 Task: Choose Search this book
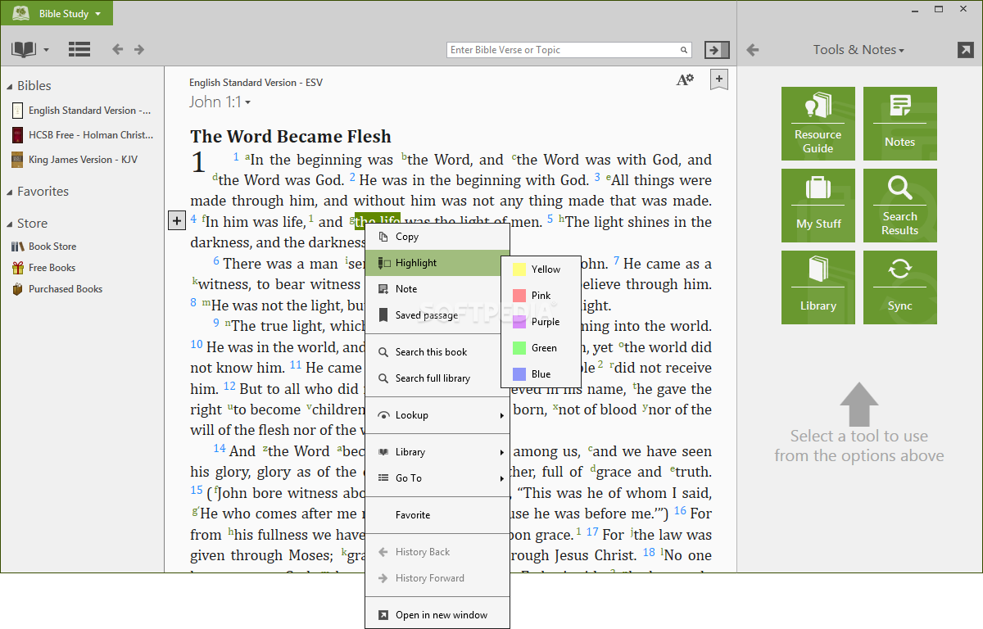[437, 352]
